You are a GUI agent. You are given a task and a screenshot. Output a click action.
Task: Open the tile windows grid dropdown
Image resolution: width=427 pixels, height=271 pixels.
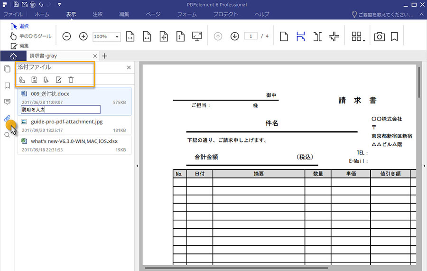coord(358,37)
